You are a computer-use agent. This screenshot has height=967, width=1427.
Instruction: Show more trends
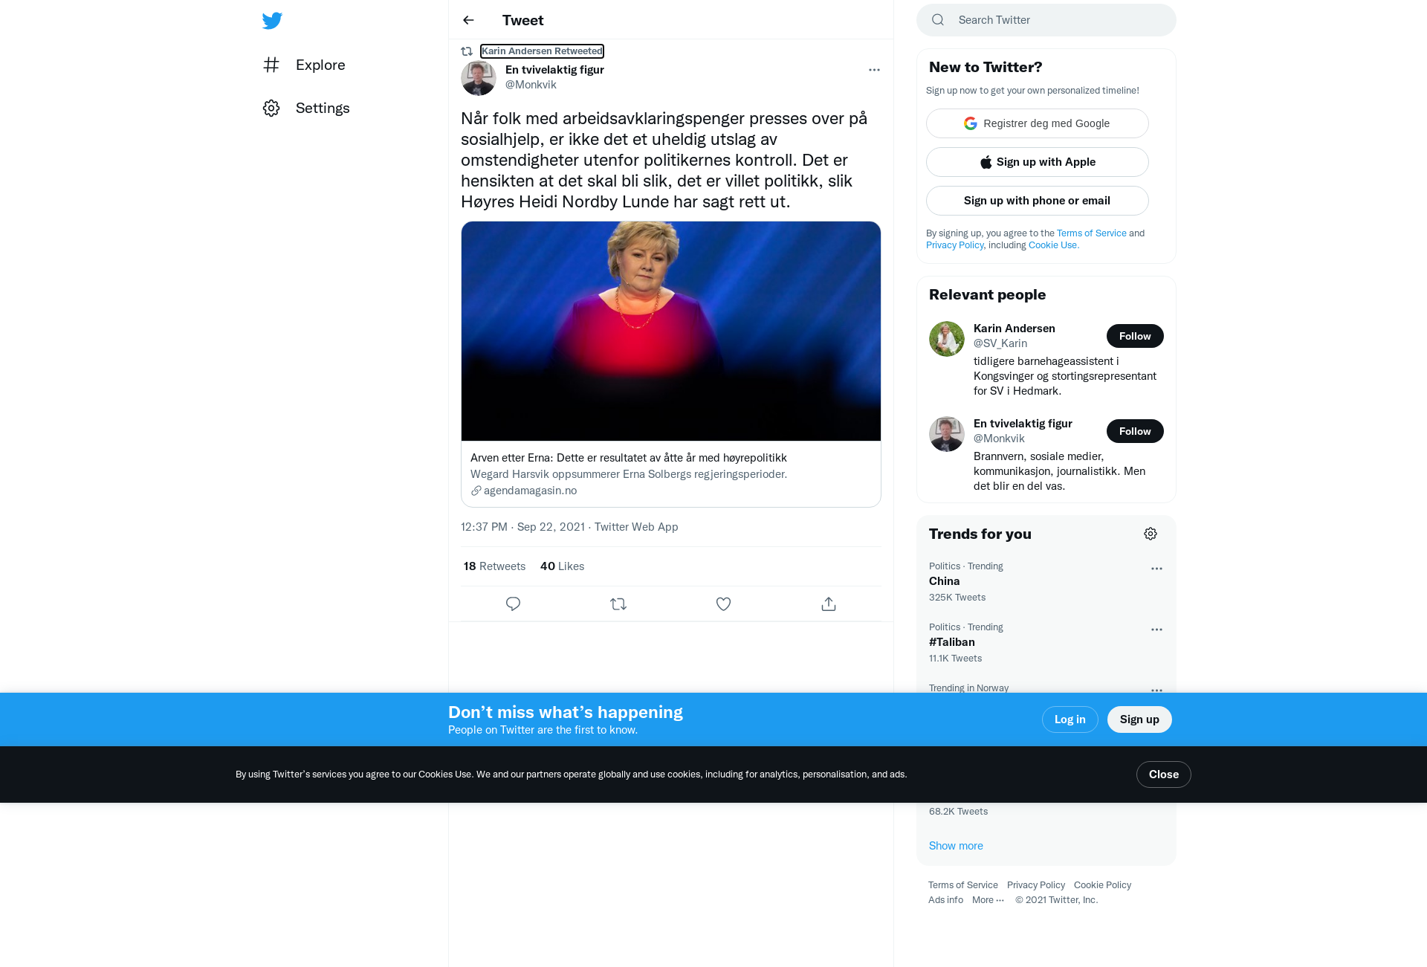tap(956, 846)
